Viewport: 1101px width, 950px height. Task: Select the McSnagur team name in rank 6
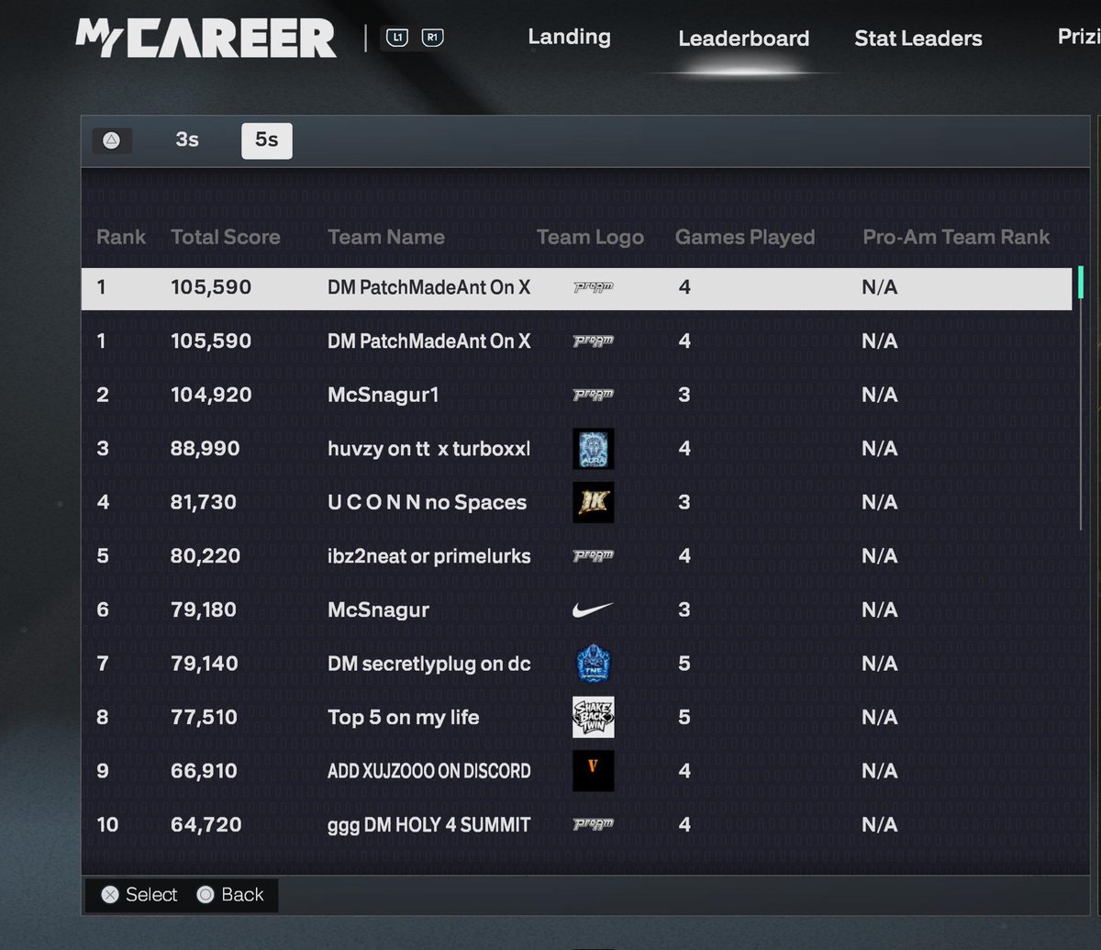coord(378,609)
